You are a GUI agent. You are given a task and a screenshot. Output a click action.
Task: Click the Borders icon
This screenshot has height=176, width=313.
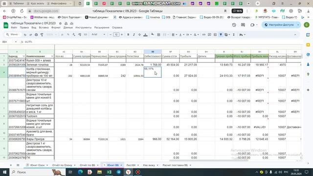tap(158, 35)
